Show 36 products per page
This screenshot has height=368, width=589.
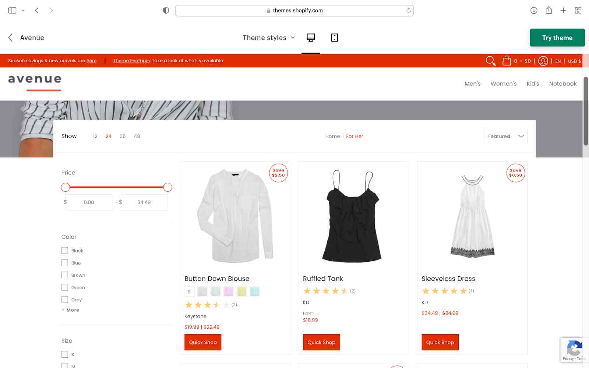pyautogui.click(x=123, y=136)
